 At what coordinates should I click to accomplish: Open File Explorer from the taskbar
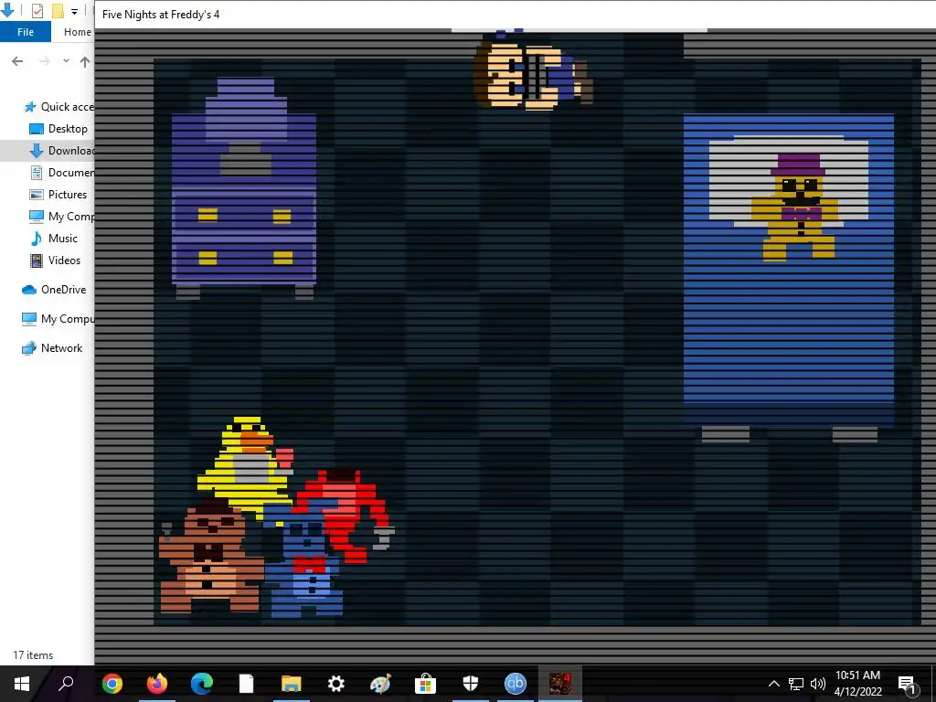(292, 683)
